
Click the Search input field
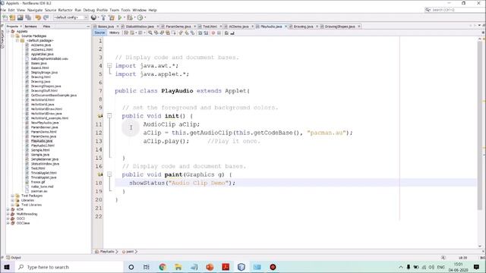pyautogui.click(x=453, y=10)
